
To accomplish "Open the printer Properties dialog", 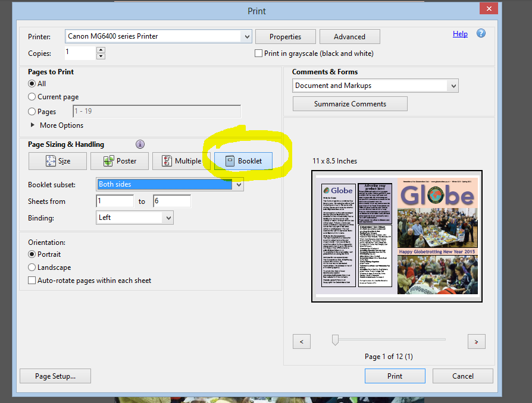I will coord(285,36).
